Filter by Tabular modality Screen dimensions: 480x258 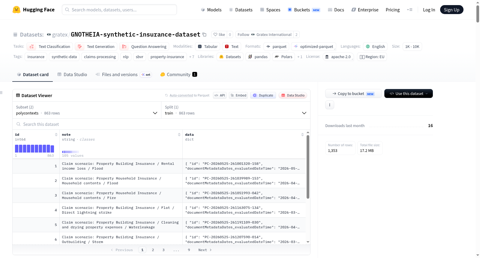[x=208, y=46]
